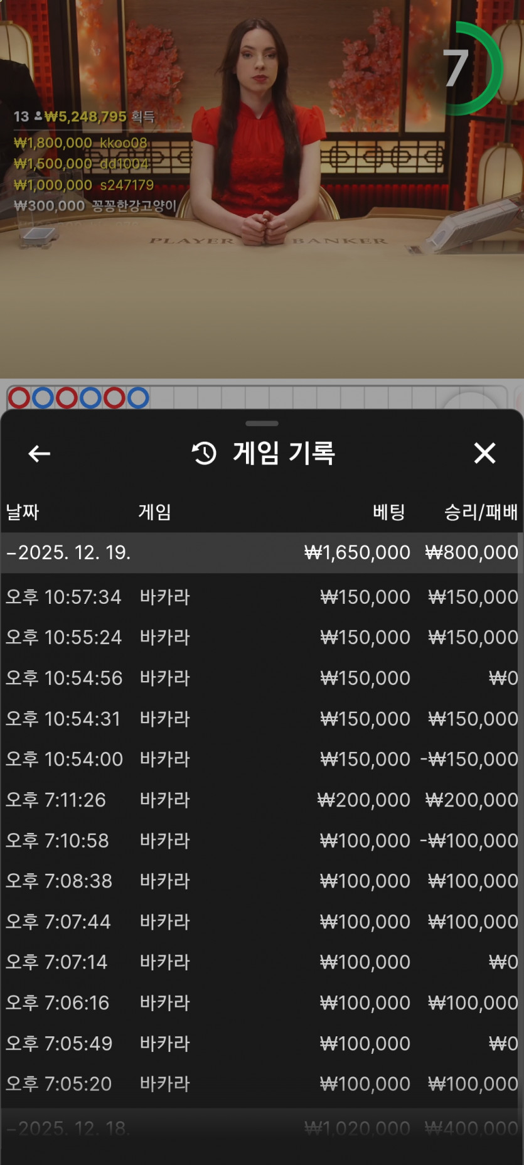The height and width of the screenshot is (1165, 524).
Task: Open the 오후 10:54:00 baccarat loss record
Action: (262, 759)
